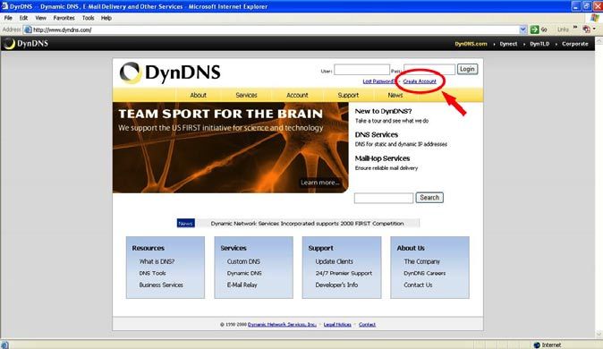Click the Lost Password link

378,81
